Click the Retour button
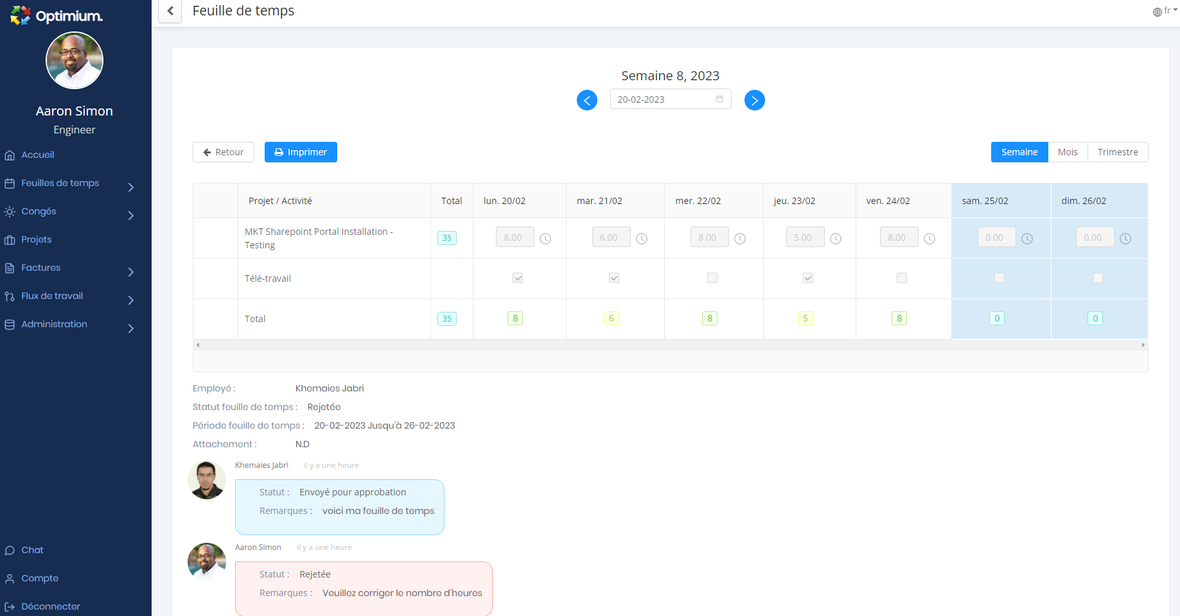Screen dimensions: 1180x616 (224, 152)
